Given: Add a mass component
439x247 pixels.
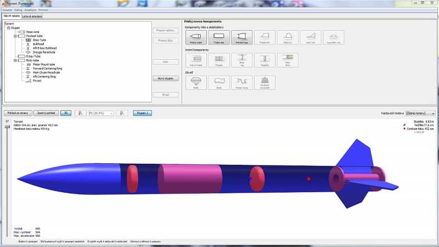Looking at the screenshot, I should point(264,82).
